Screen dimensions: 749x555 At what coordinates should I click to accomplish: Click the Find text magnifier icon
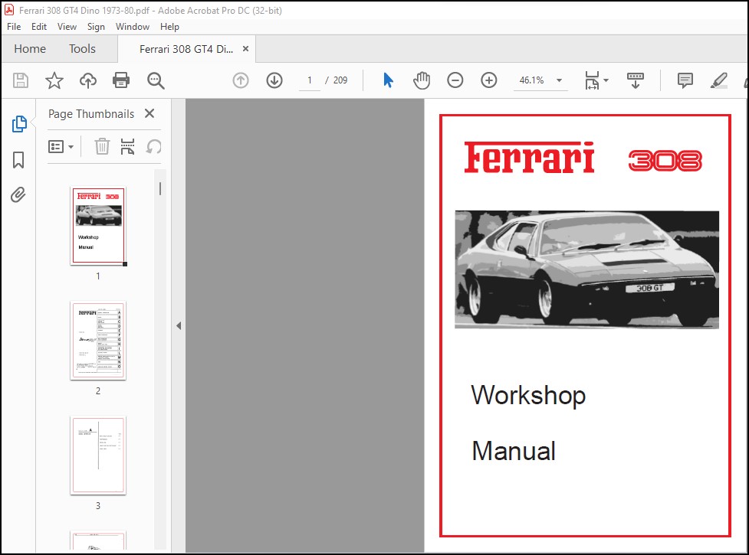click(x=156, y=80)
